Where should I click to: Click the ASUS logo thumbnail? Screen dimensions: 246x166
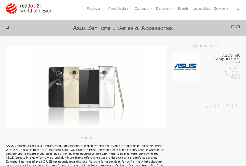pyautogui.click(x=186, y=67)
